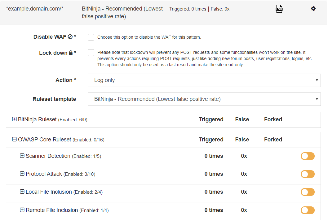Viewport: 328px width, 220px height.
Task: Expand the Local File Inclusion rule group
Action: tap(22, 192)
